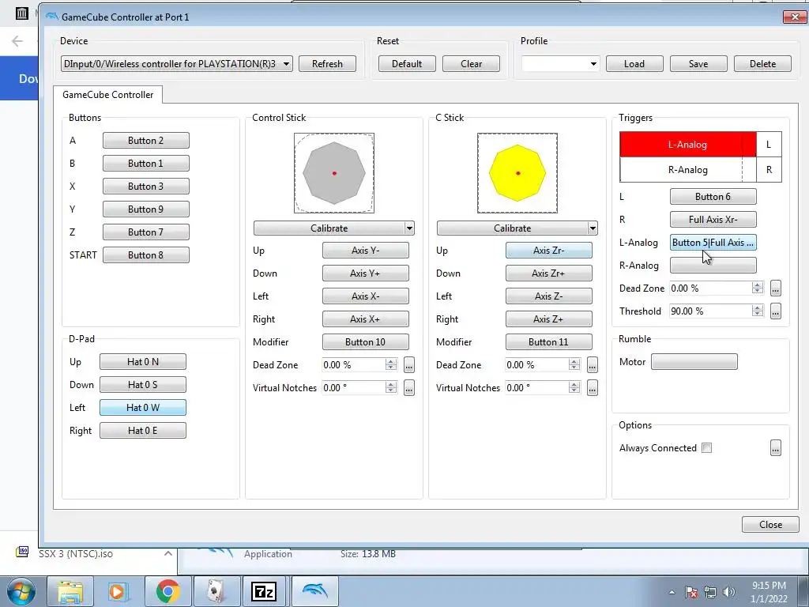
Task: Remap B button (Button 1)
Action: tap(145, 163)
